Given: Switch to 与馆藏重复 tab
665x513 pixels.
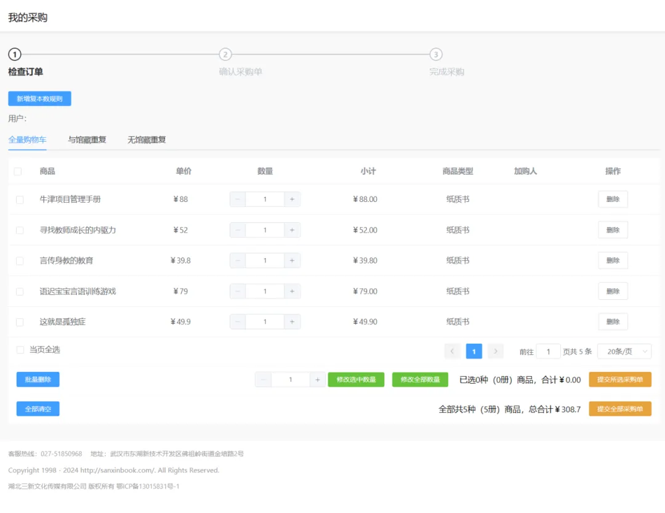Looking at the screenshot, I should pyautogui.click(x=87, y=140).
